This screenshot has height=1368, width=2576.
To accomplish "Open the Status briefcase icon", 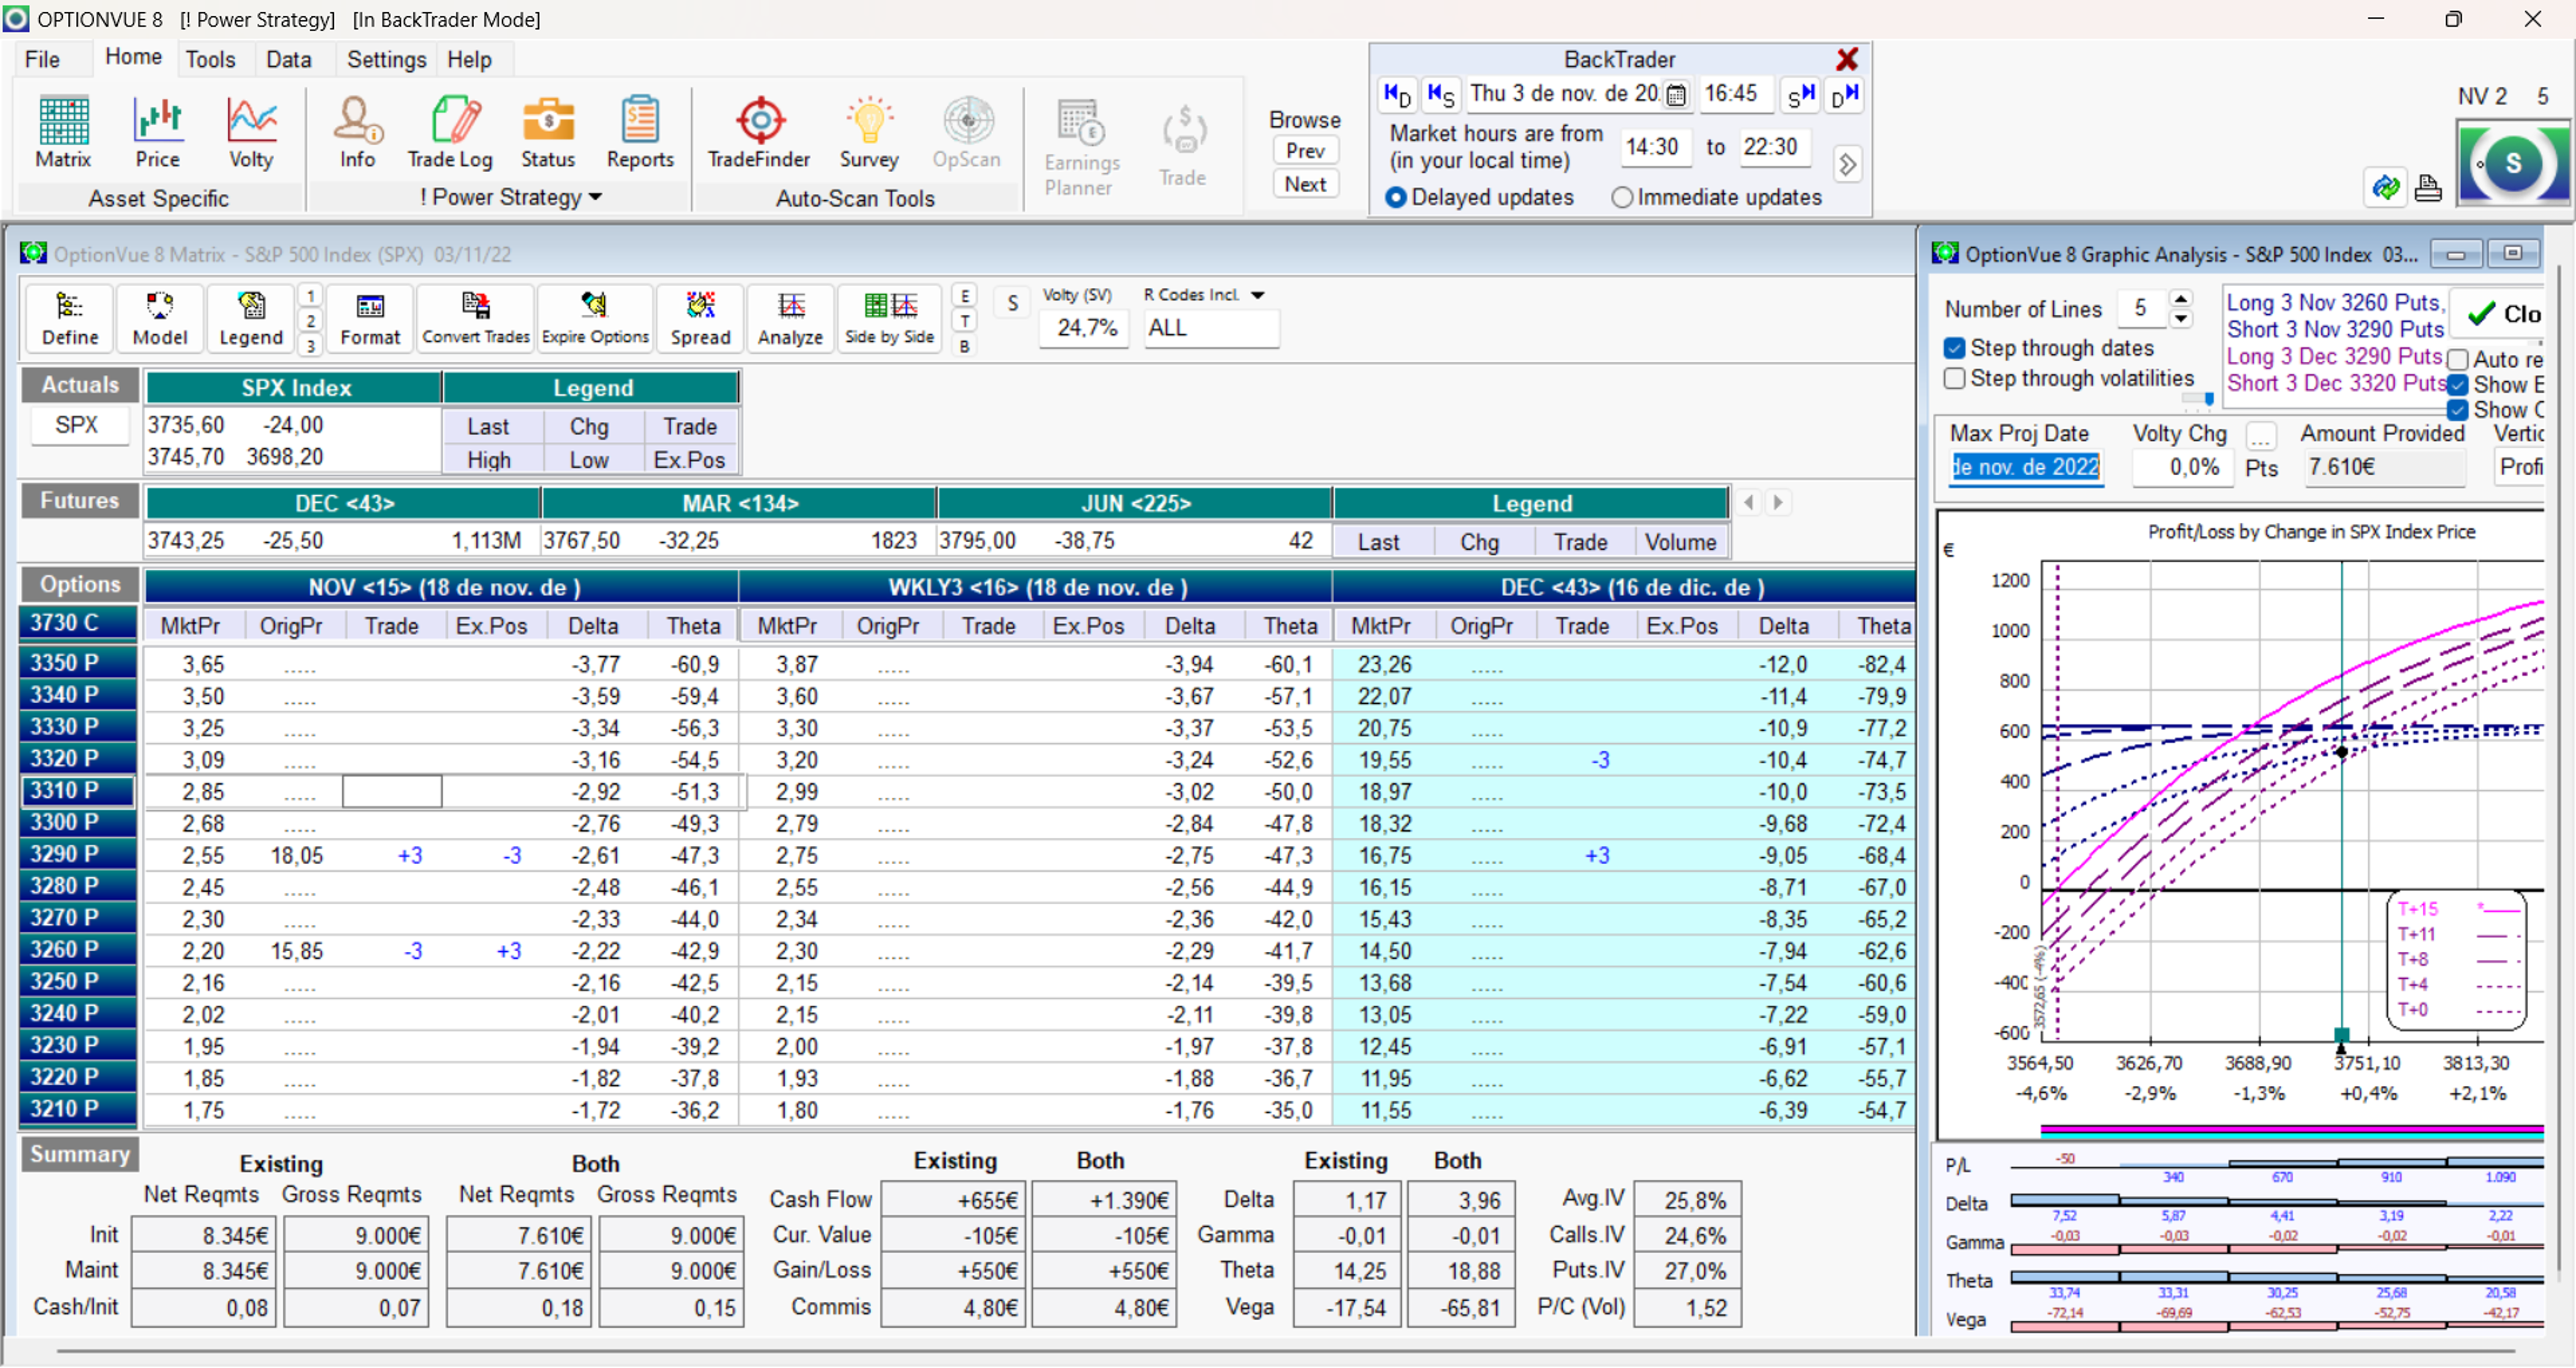I will (548, 131).
